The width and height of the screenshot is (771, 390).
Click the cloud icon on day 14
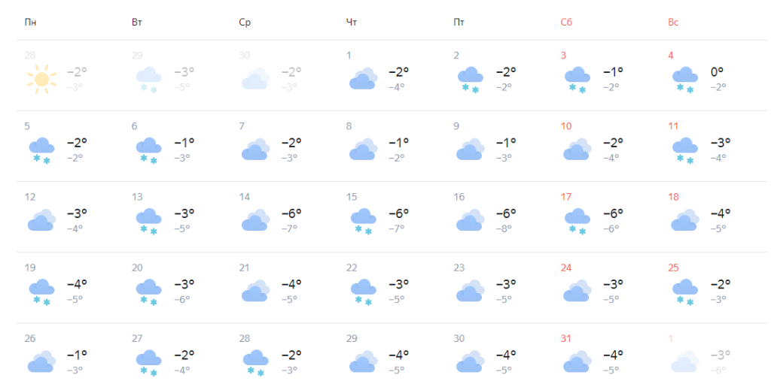[x=256, y=220]
